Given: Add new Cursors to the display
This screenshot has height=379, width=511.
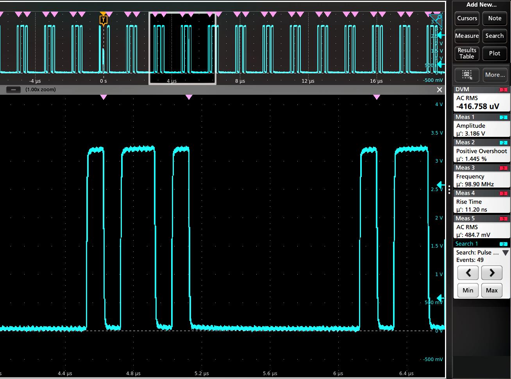Looking at the screenshot, I should [467, 18].
